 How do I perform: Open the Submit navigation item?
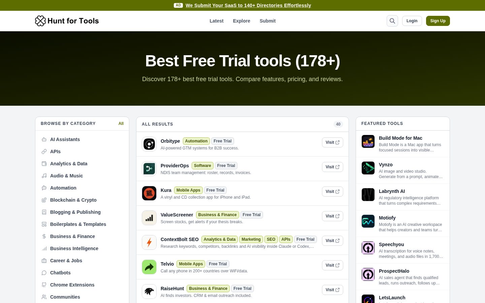coord(267,21)
